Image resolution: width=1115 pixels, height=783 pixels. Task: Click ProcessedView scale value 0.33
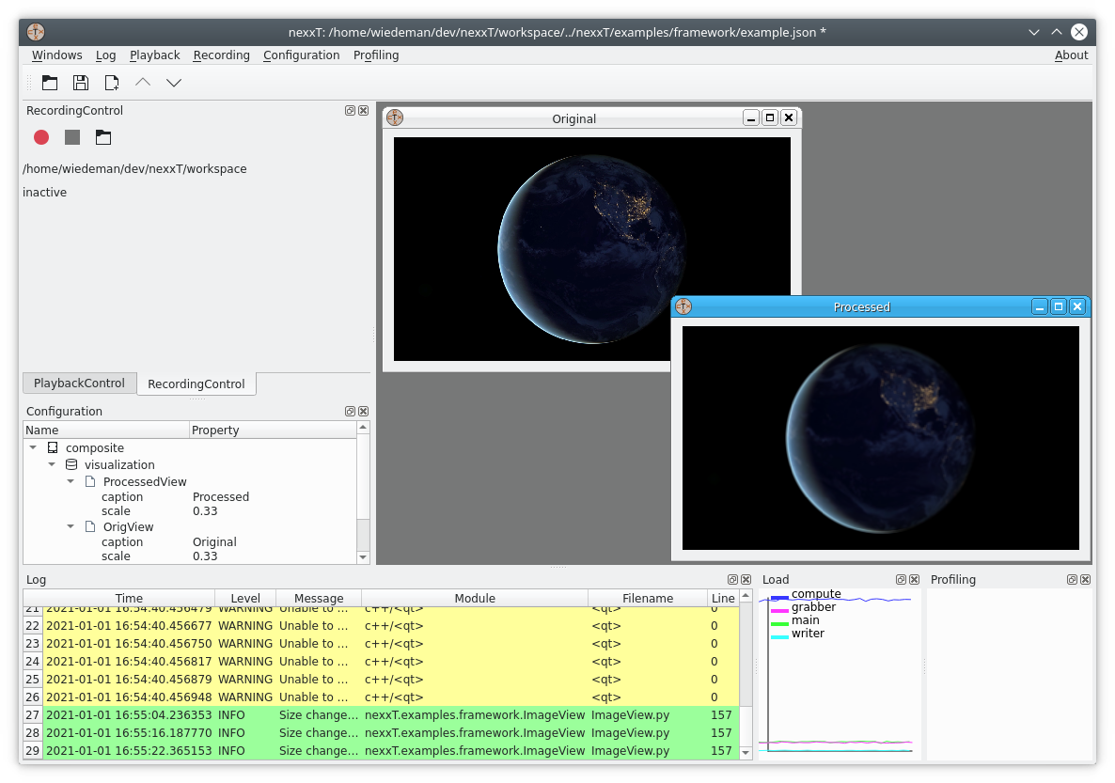point(205,510)
